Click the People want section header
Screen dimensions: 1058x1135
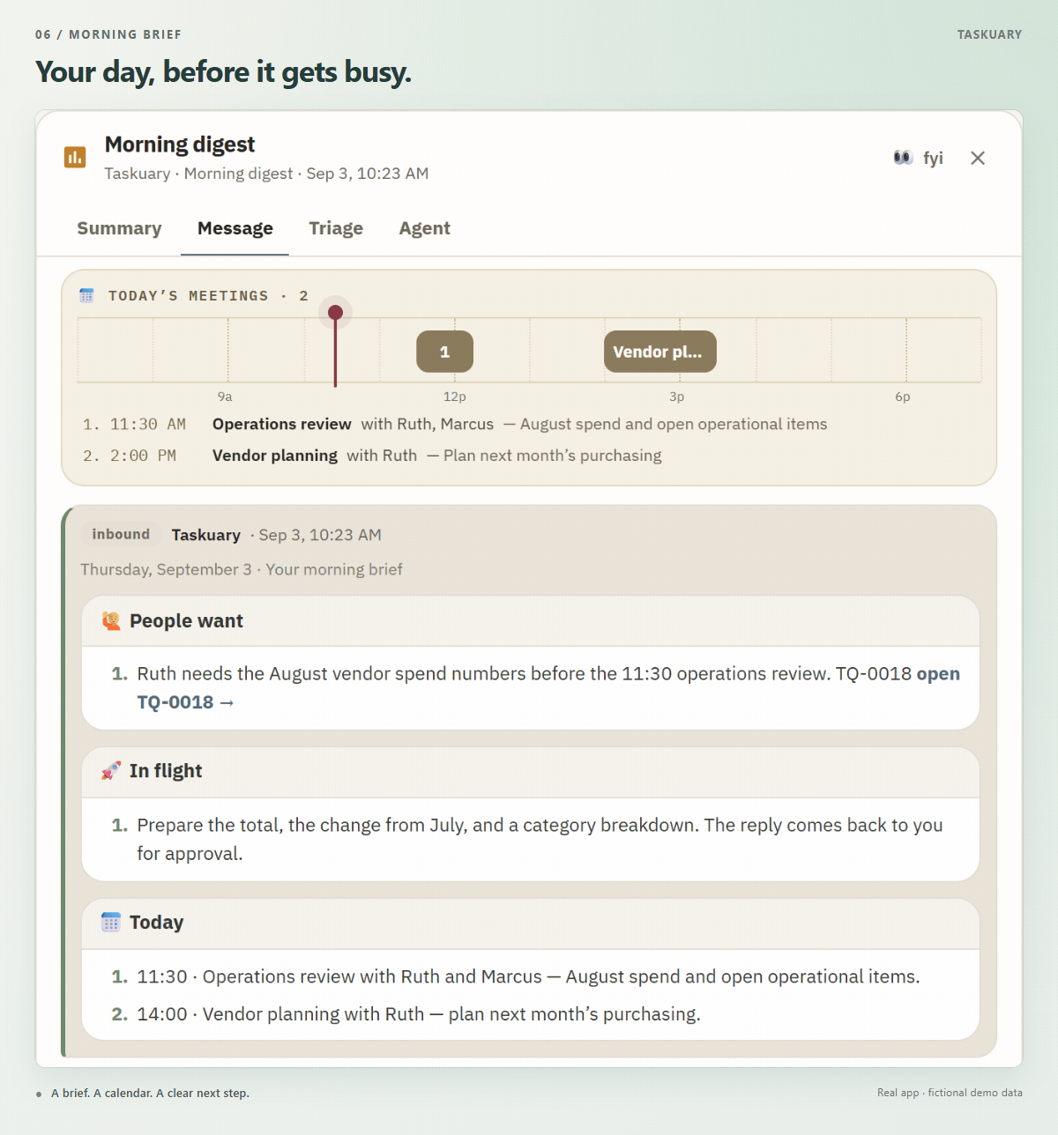[x=531, y=621]
